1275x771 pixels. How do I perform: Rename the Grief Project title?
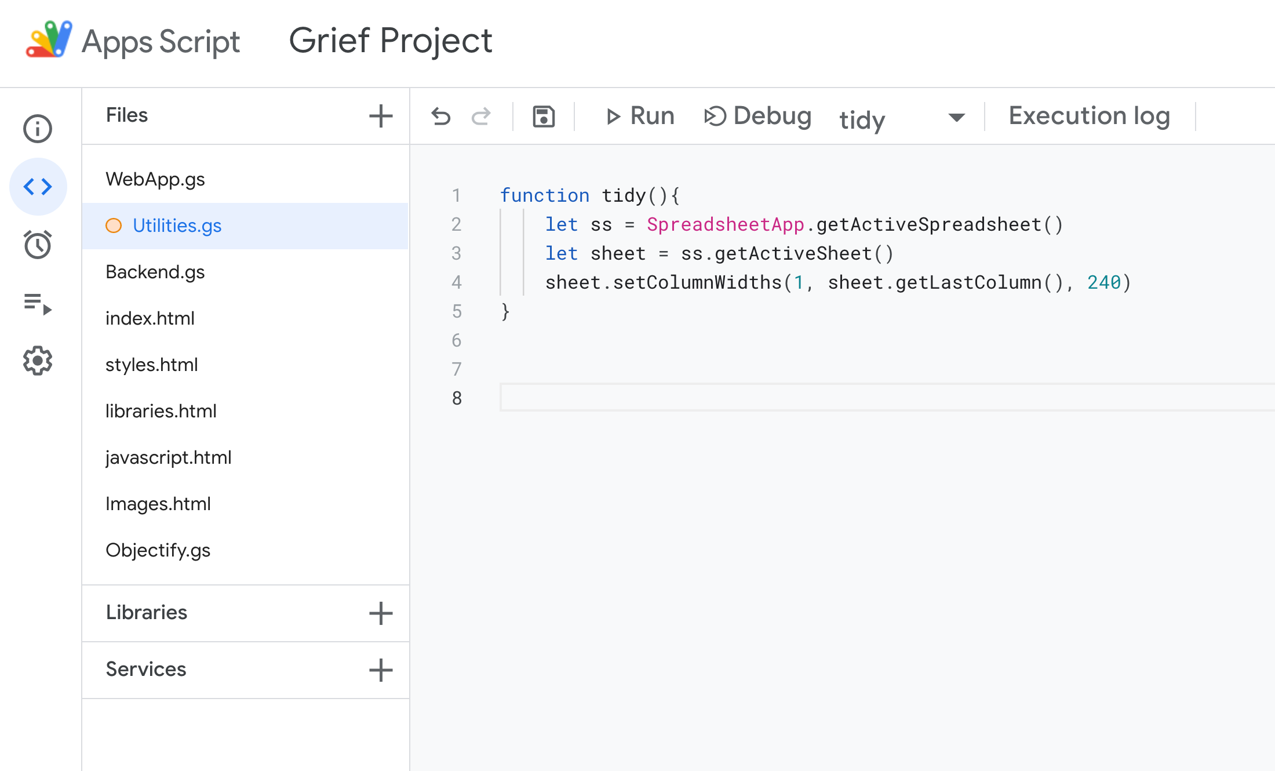click(390, 41)
